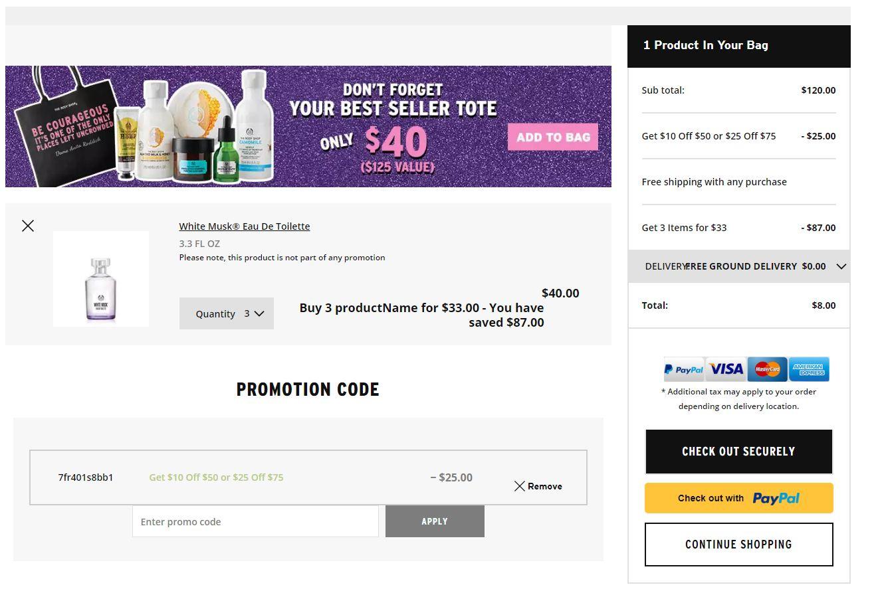880x593 pixels.
Task: Click the X icon next to Remove promo code
Action: click(x=520, y=486)
